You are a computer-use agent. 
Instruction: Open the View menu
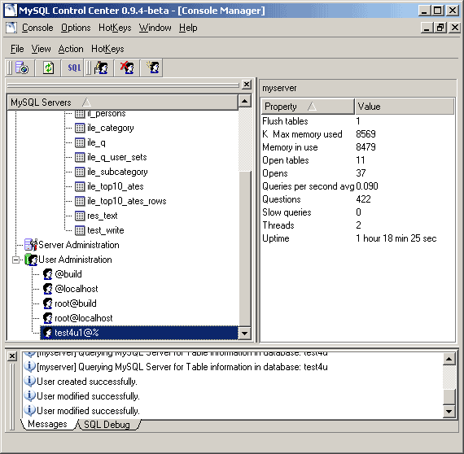point(42,49)
